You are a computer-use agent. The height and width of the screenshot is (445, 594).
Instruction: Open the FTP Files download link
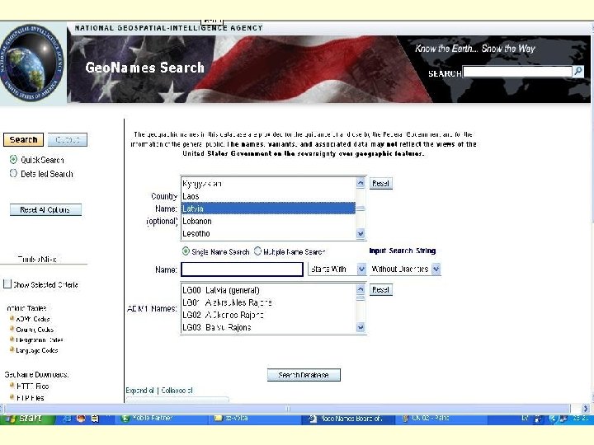(x=30, y=398)
